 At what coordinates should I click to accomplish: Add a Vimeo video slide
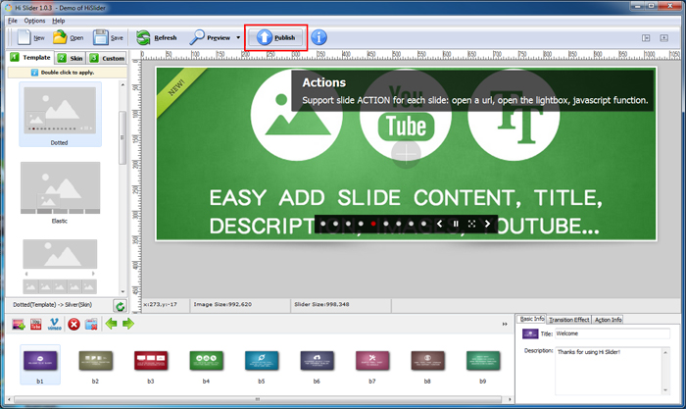pos(54,325)
